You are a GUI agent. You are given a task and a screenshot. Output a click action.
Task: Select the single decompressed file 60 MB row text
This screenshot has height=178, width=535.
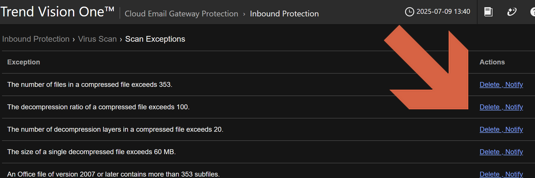coord(91,152)
